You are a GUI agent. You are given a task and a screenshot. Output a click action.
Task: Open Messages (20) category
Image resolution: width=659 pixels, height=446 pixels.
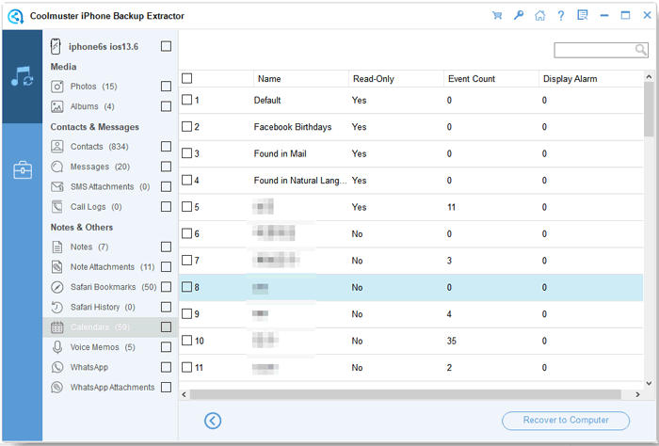point(100,167)
